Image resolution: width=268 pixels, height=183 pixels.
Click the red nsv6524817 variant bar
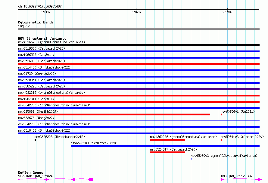coord(167,152)
